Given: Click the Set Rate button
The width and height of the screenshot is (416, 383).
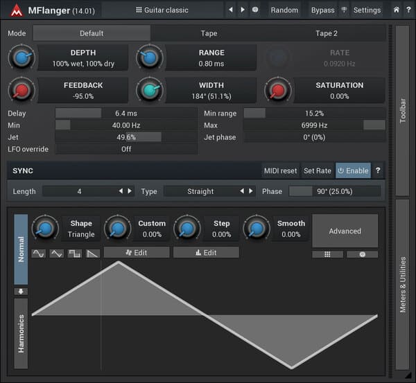Looking at the screenshot, I should pos(318,170).
